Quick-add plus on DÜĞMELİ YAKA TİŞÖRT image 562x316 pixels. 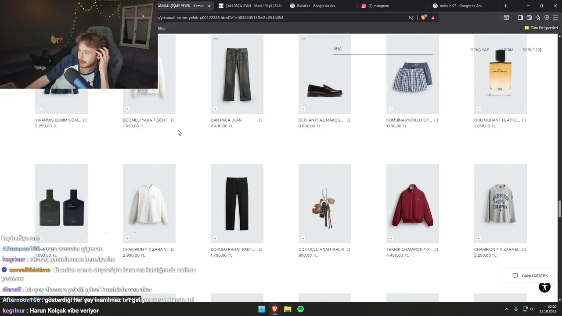click(x=127, y=109)
